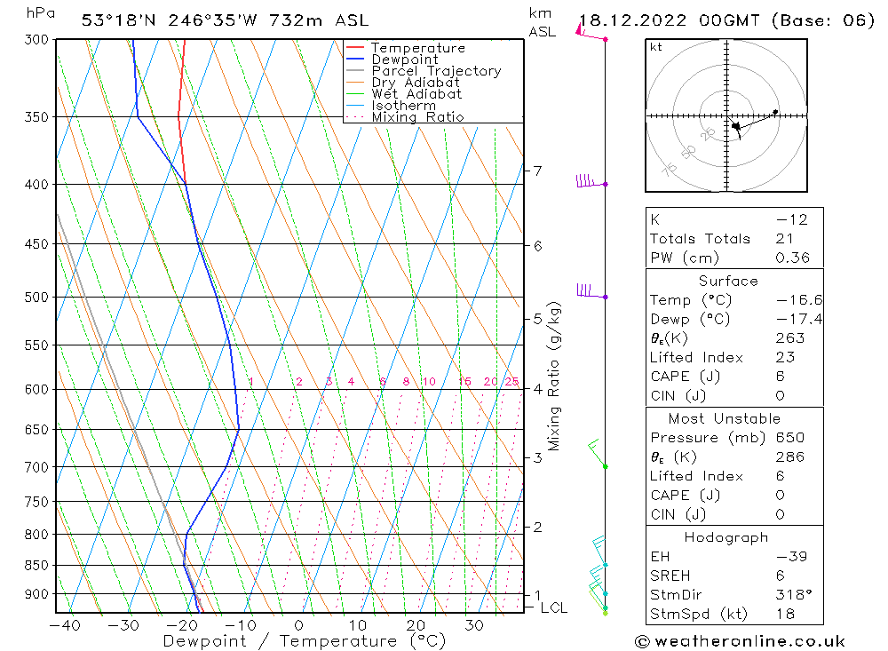Click the 'Isotherm' legend label
The width and height of the screenshot is (888, 651).
point(404,106)
